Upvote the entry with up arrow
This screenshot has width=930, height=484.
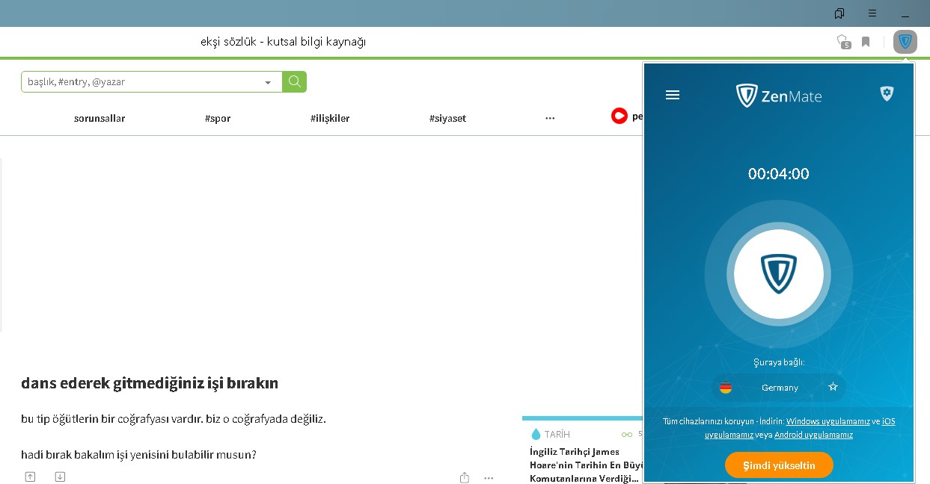[30, 477]
